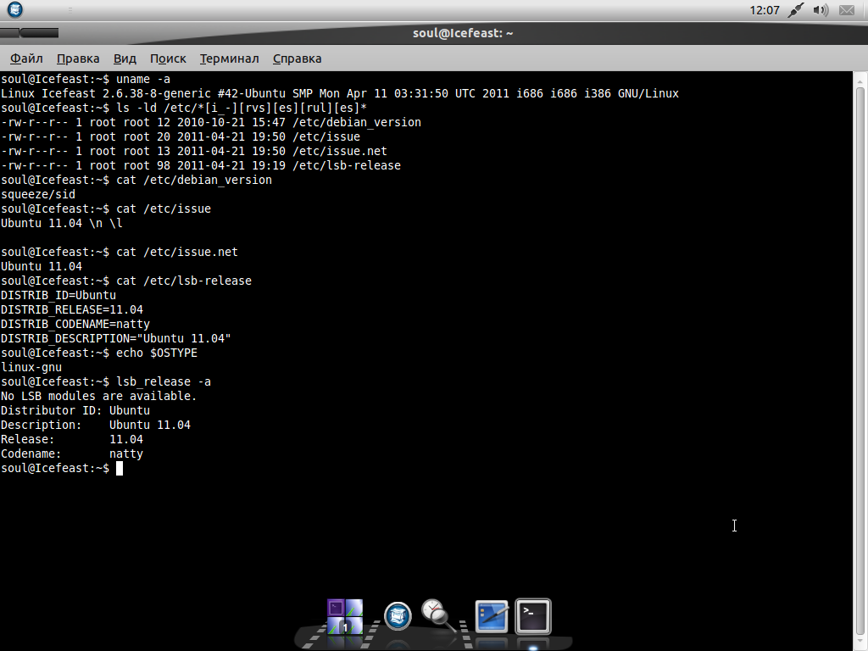Click the show desktop icon in dock
This screenshot has height=651, width=868.
(x=492, y=616)
